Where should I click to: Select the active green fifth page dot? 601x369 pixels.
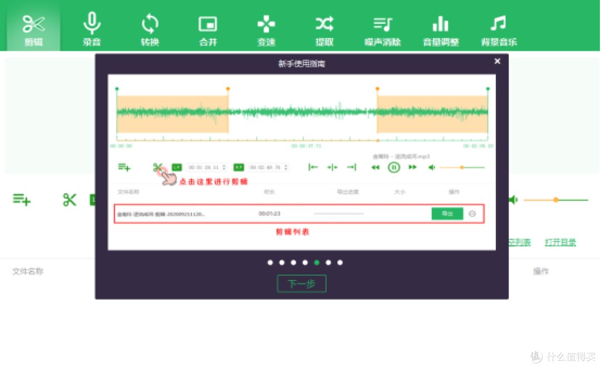[x=317, y=263]
